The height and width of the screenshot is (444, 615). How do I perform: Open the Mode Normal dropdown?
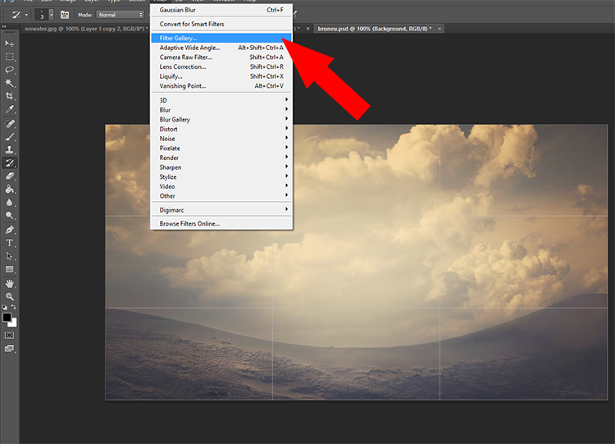(x=121, y=15)
